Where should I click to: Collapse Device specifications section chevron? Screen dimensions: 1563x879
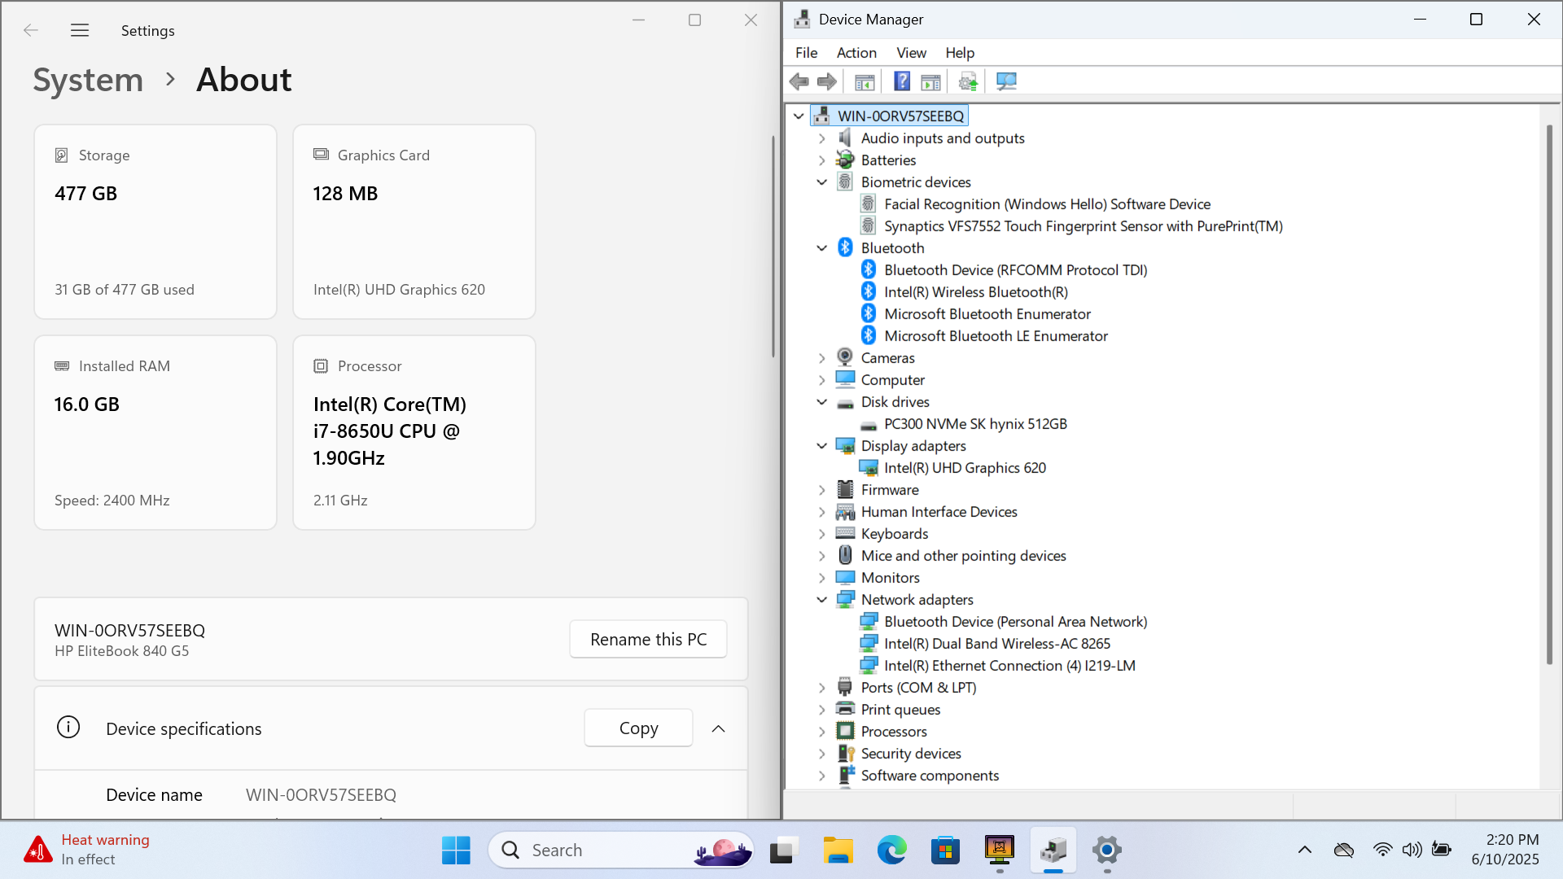(718, 728)
